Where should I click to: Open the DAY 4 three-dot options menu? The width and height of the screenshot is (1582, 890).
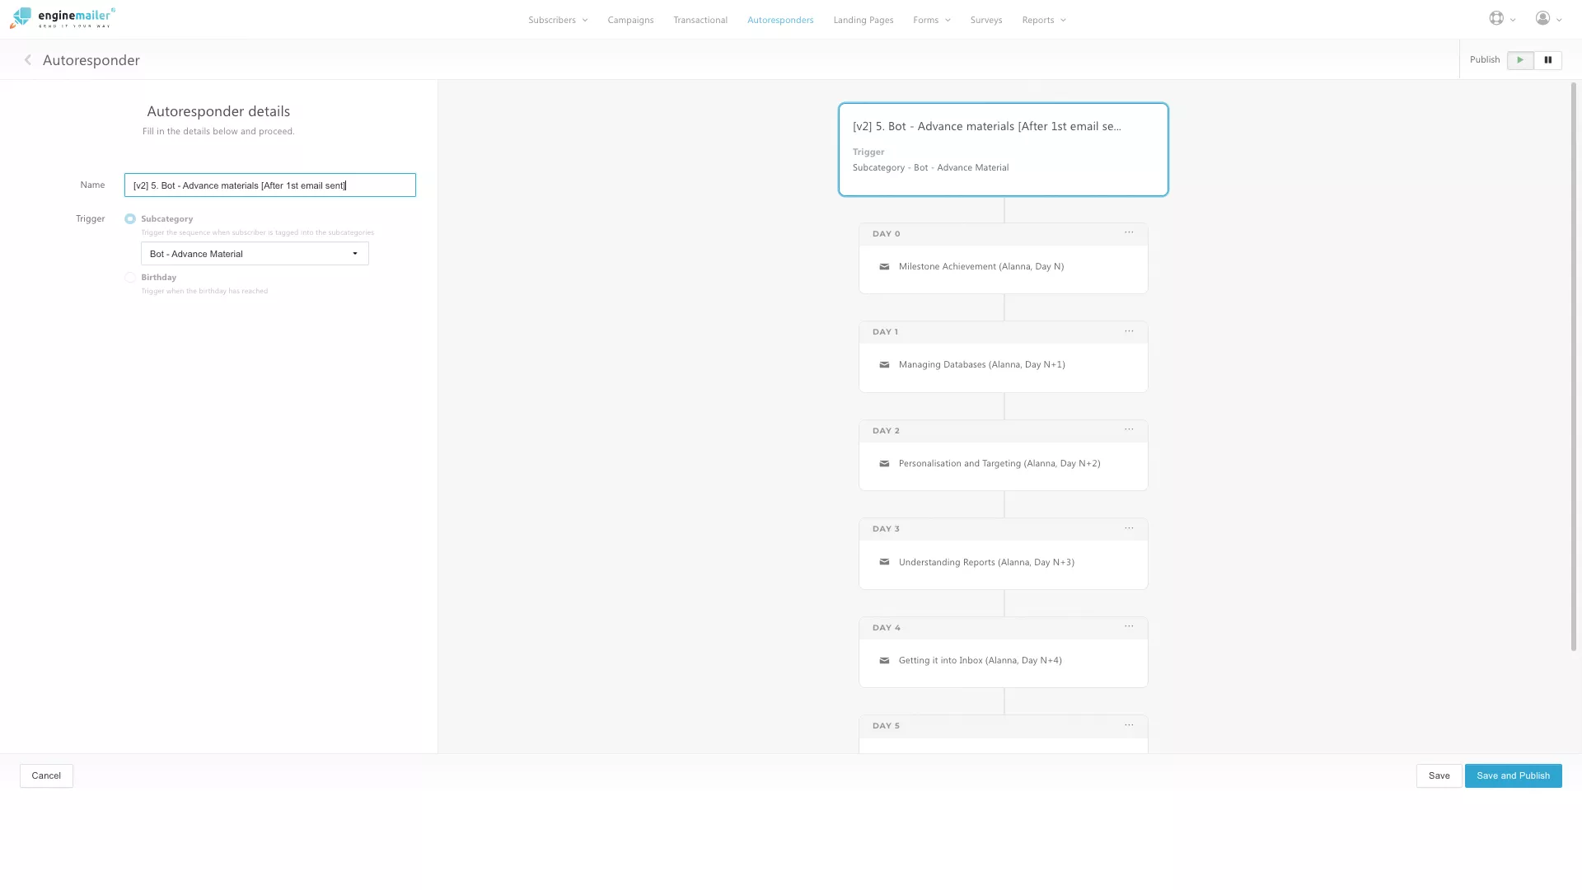(1129, 627)
